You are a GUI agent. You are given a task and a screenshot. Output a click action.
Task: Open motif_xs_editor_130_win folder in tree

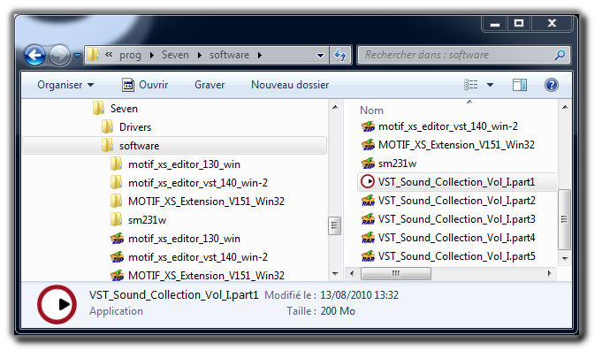click(x=184, y=164)
